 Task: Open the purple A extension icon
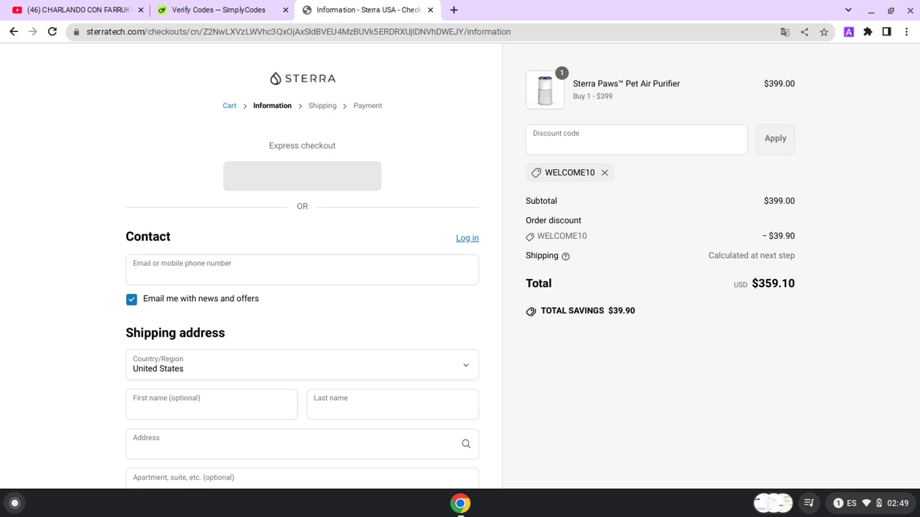pos(849,32)
